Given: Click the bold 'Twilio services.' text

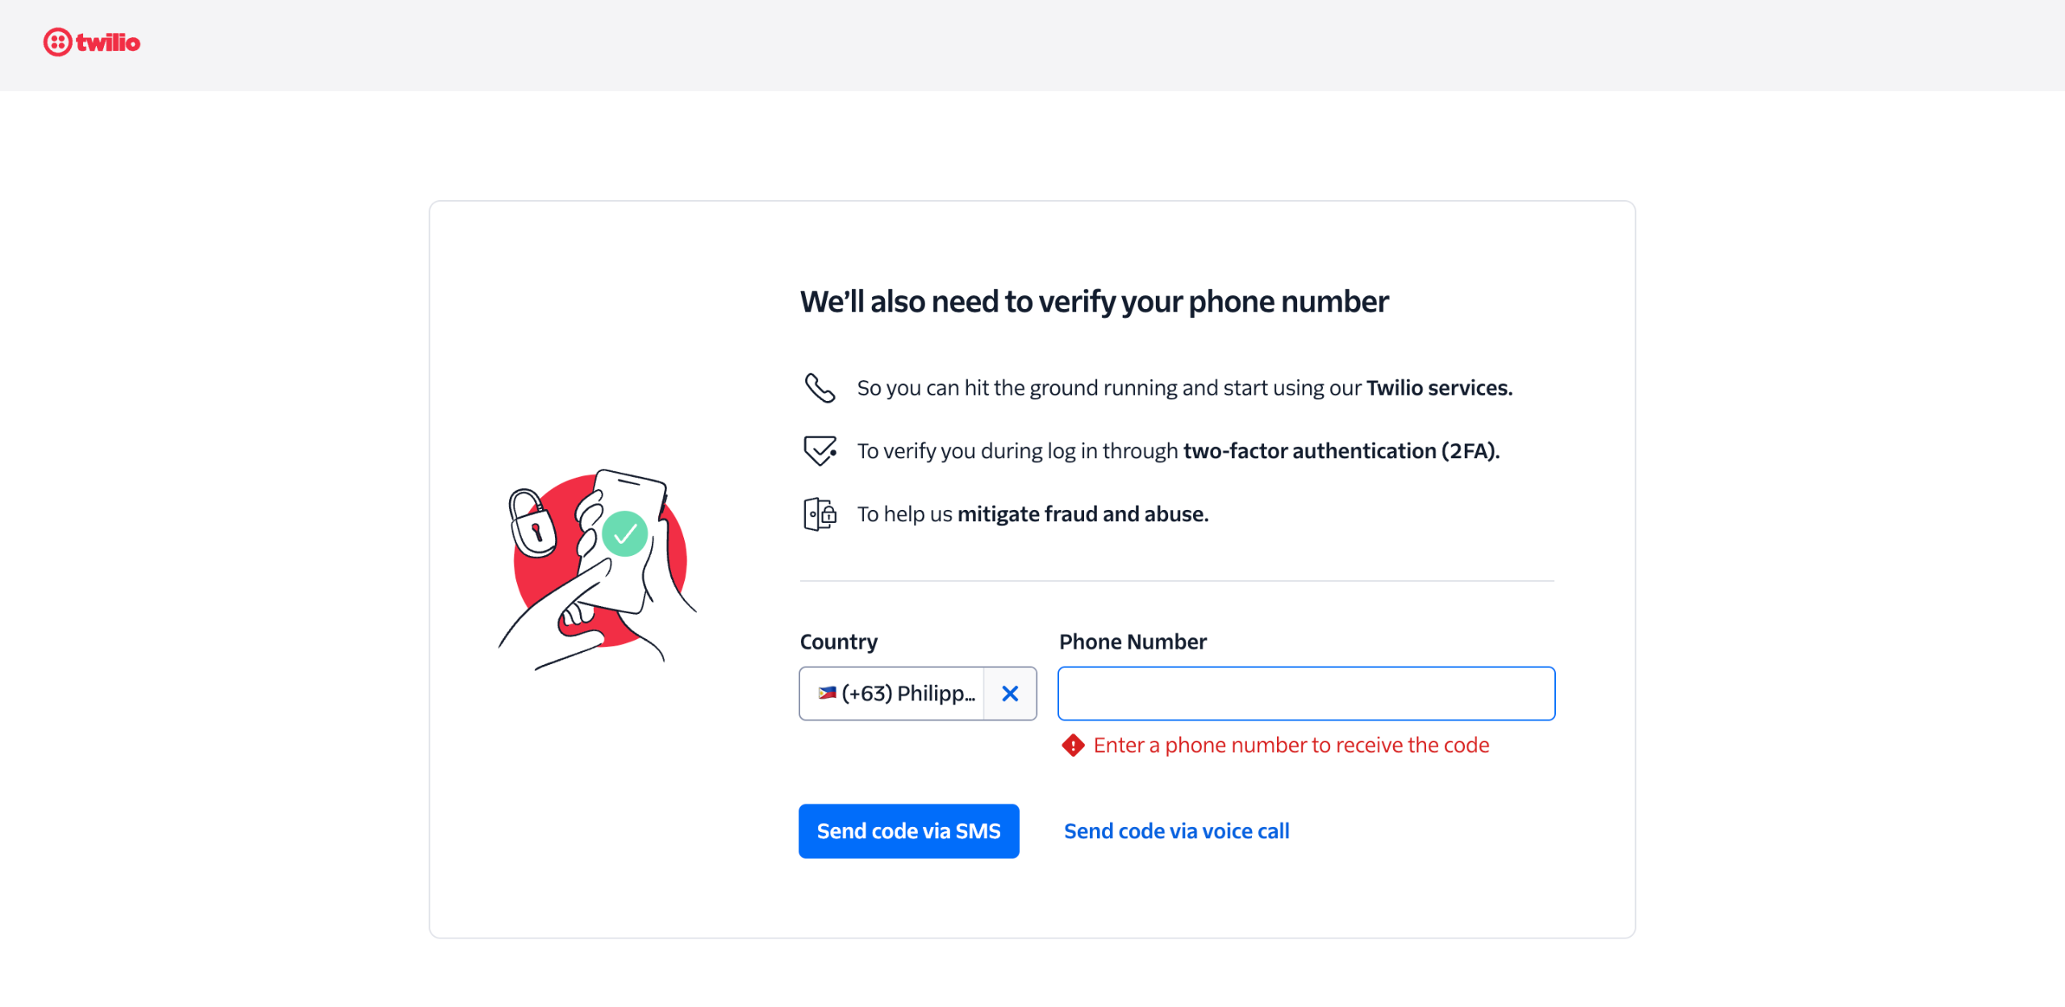Looking at the screenshot, I should (1439, 388).
